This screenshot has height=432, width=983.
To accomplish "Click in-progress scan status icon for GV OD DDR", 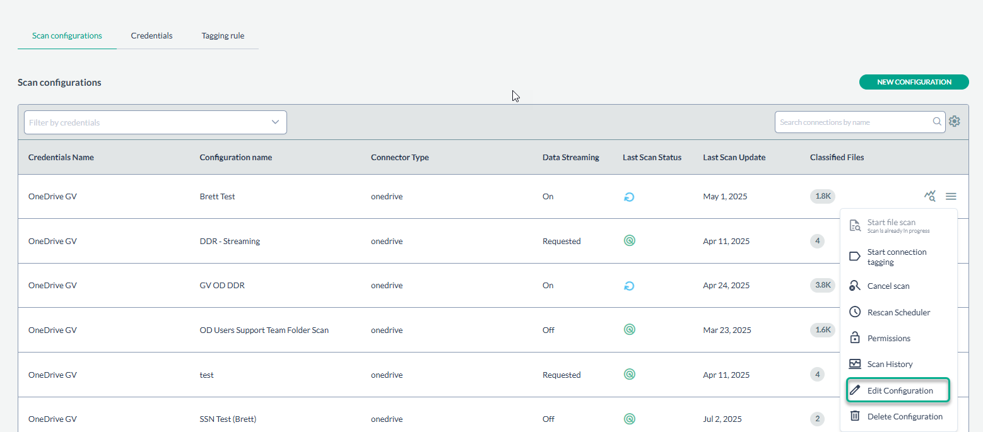I will coord(629,286).
